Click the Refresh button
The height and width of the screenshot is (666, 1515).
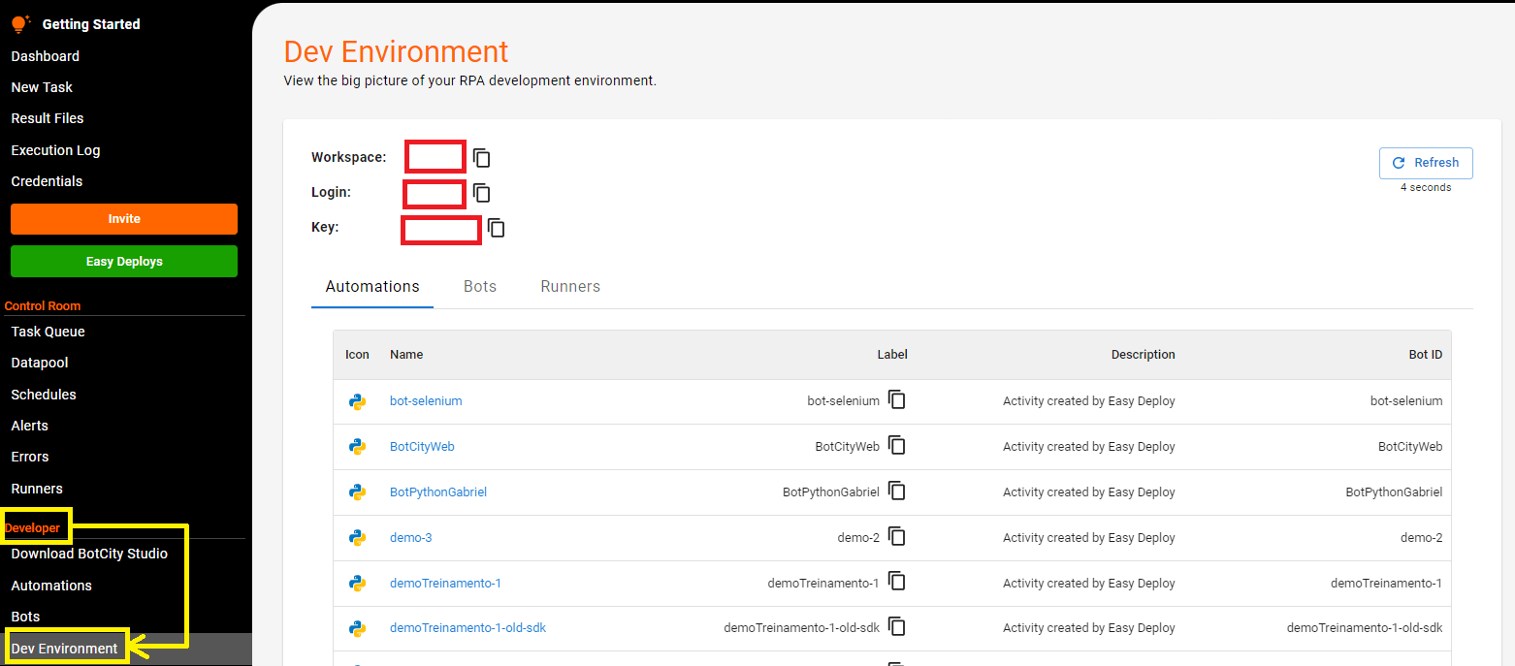(x=1426, y=163)
